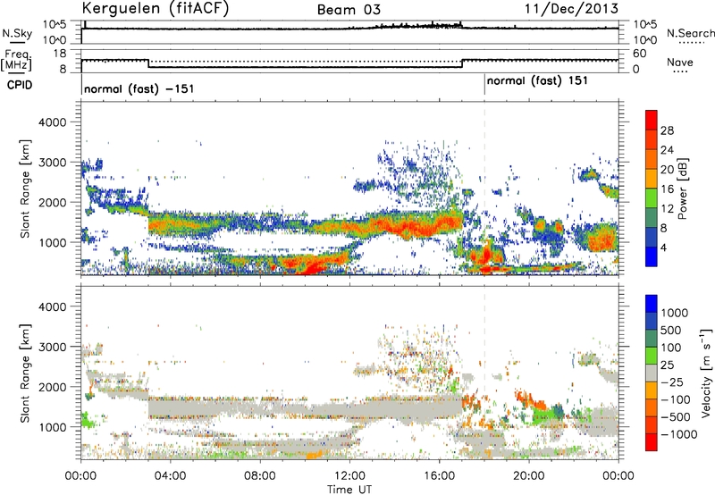Image resolution: width=715 pixels, height=495 pixels.
Task: Click the '4' tick on power colorbar
Action: 663,247
